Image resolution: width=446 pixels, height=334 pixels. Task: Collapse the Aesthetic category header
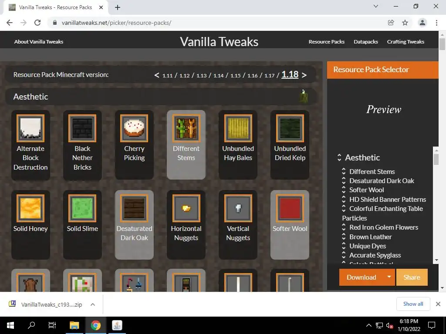click(161, 97)
